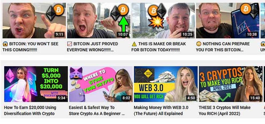
Task: Open the thumbnail with the green arrow
Action: (x=99, y=20)
